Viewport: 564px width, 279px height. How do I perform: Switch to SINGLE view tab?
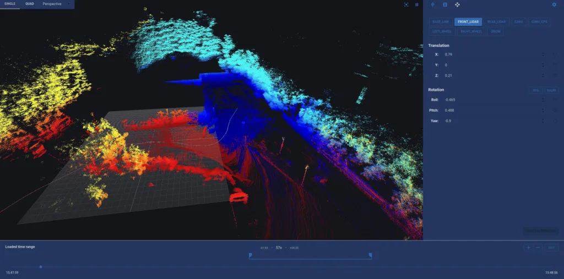point(10,4)
